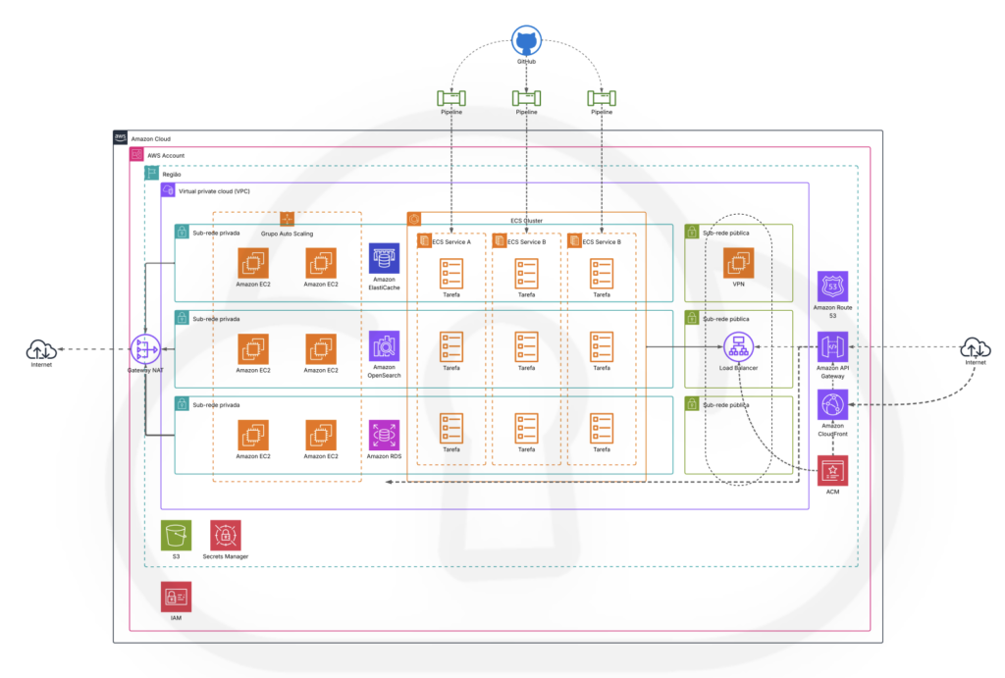Click the VPN icon in public subnet
The width and height of the screenshot is (1005, 678).
[738, 263]
